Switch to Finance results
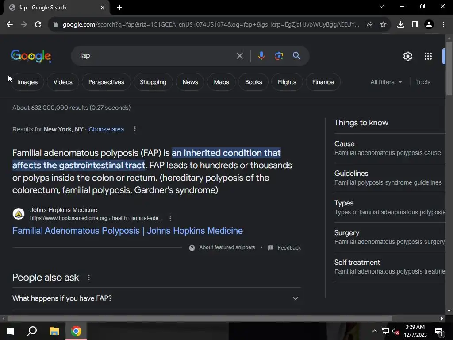Image resolution: width=453 pixels, height=340 pixels. tap(323, 82)
